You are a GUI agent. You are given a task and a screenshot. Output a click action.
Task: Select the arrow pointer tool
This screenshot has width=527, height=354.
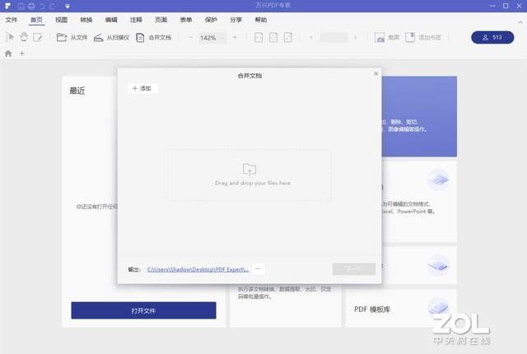[x=10, y=37]
